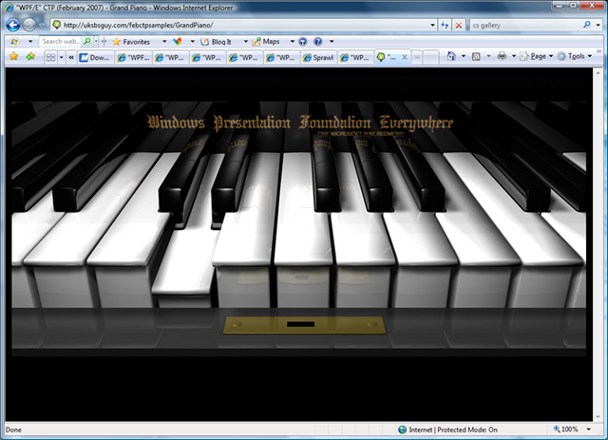Click the Blog It toolbar button
Image resolution: width=608 pixels, height=440 pixels.
[217, 42]
